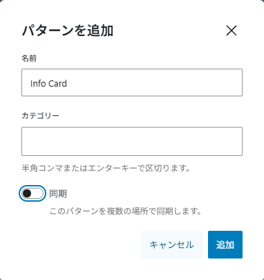This screenshot has width=264, height=280.
Task: Click the カテゴリー field label
Action: [x=40, y=115]
